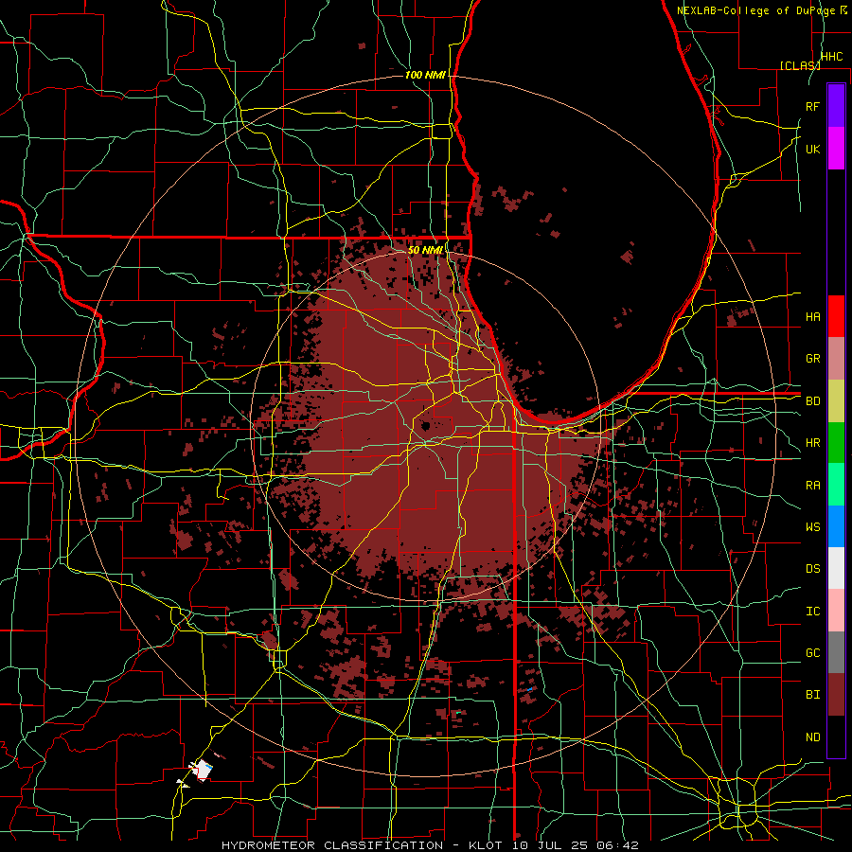Click the 06:42 timestamp in caption
The height and width of the screenshot is (852, 852).
click(x=616, y=845)
